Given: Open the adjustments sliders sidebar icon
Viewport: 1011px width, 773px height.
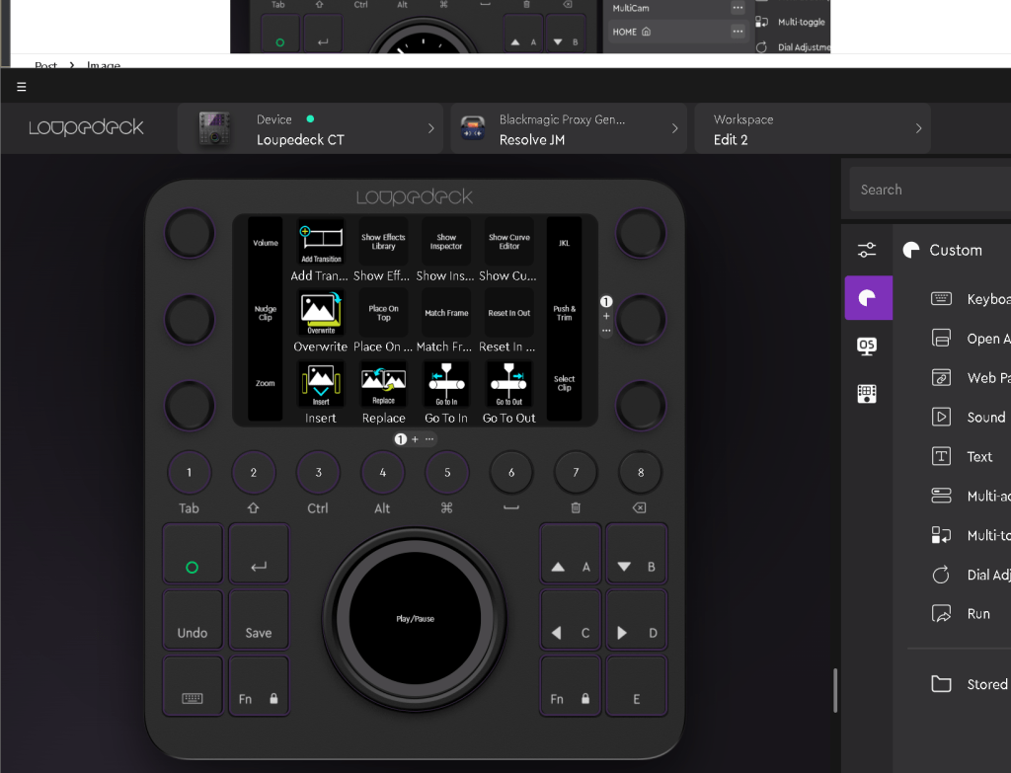Looking at the screenshot, I should pyautogui.click(x=867, y=250).
